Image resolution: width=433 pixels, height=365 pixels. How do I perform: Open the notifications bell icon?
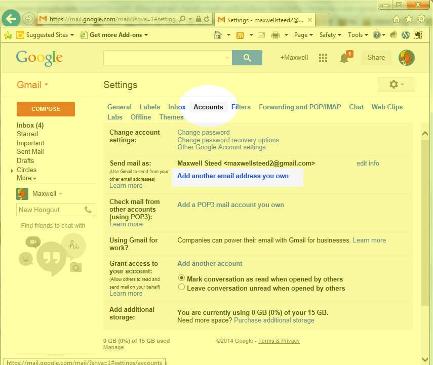344,58
